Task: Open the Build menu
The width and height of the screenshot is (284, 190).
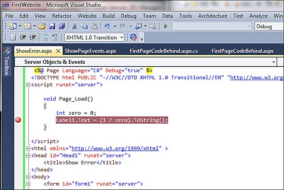Action: tap(108, 16)
